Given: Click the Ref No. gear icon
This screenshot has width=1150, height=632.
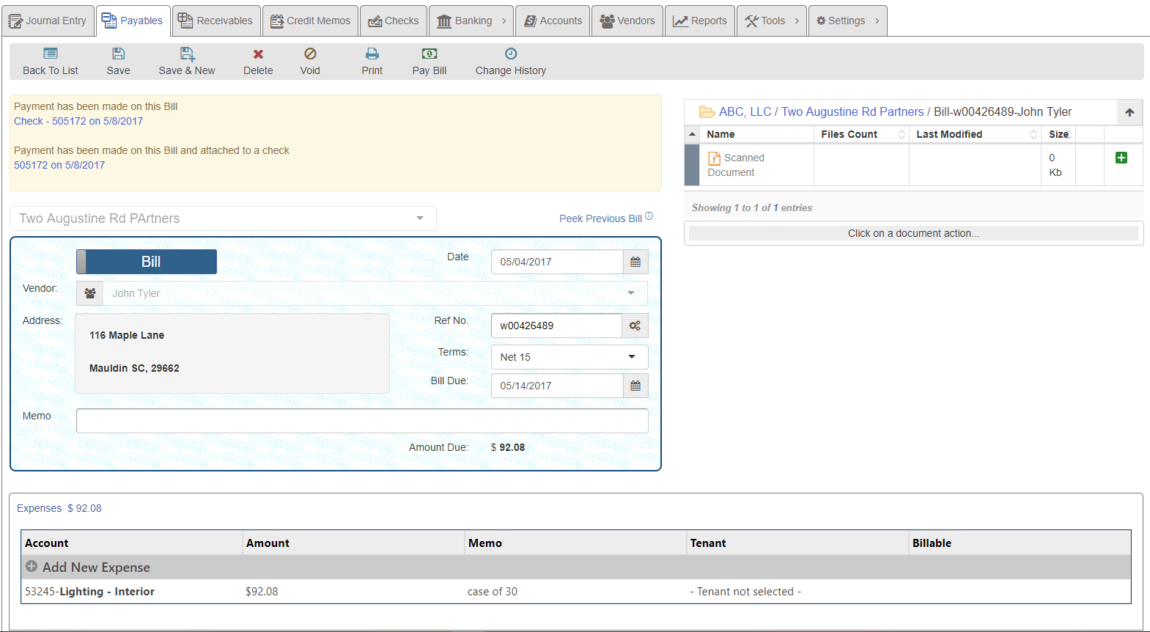Looking at the screenshot, I should [x=635, y=326].
